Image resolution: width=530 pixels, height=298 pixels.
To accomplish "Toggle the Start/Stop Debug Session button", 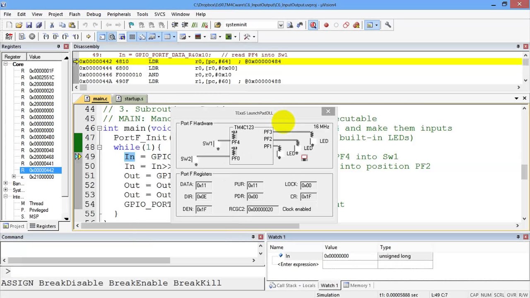I will click(x=313, y=25).
